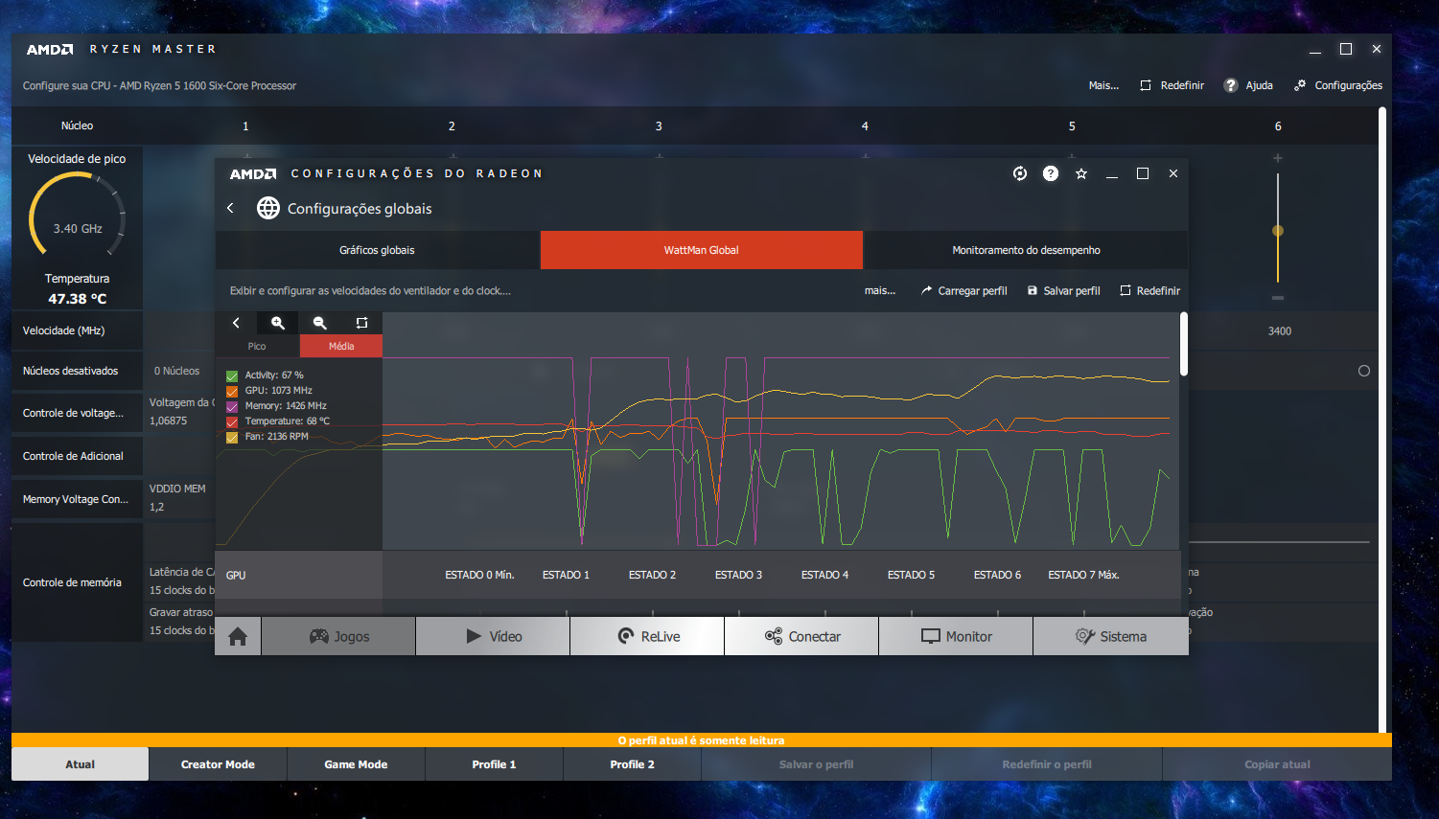Click Ryzen Master vertical scrollbar
The width and height of the screenshot is (1439, 819).
(1382, 421)
